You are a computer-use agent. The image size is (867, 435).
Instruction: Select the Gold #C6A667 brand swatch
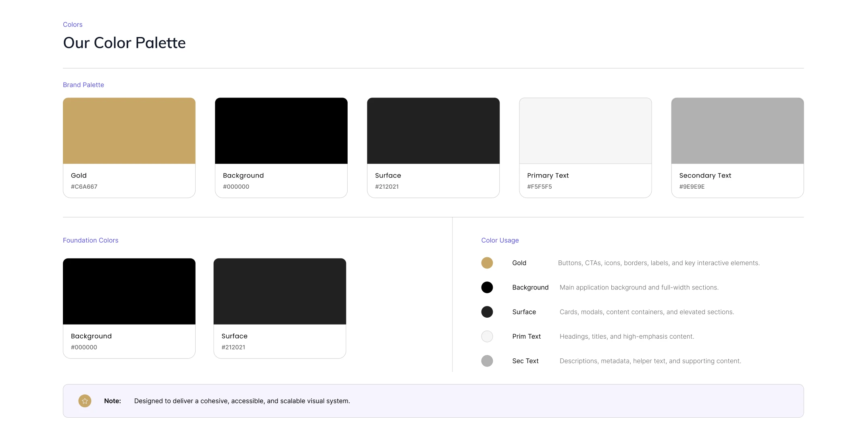[129, 148]
